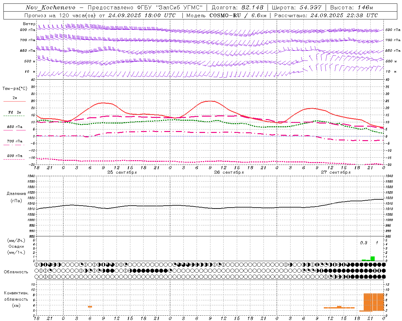Click the '25 сентября' date label

click(x=122, y=172)
